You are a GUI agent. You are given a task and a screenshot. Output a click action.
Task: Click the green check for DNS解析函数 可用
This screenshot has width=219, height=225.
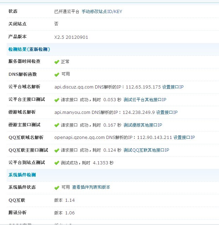[x=57, y=75]
